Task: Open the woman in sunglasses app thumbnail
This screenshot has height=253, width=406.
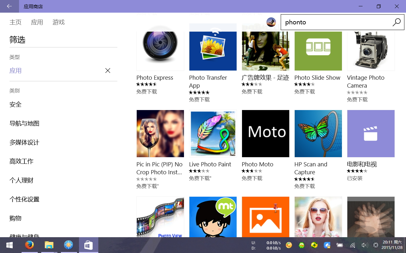Action: 318,217
